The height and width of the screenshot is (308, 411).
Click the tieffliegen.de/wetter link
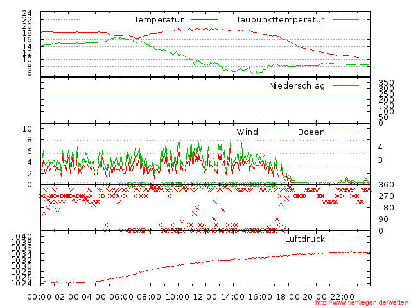(x=362, y=303)
